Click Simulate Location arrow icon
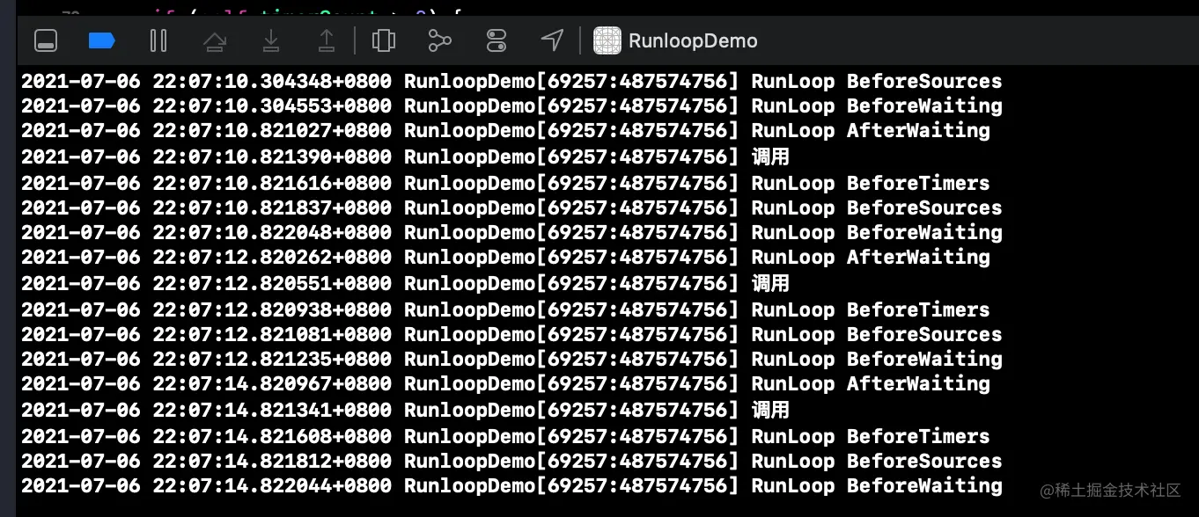The image size is (1199, 517). click(552, 40)
